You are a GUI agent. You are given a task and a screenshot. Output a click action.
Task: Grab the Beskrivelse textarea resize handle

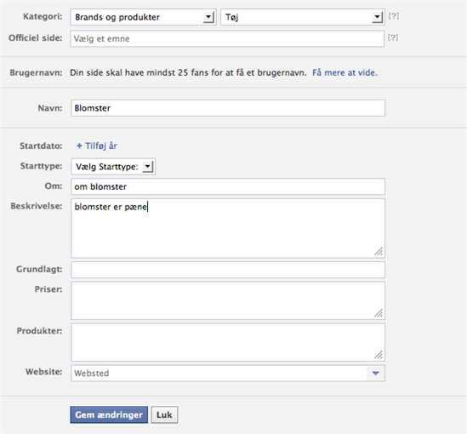point(379,251)
